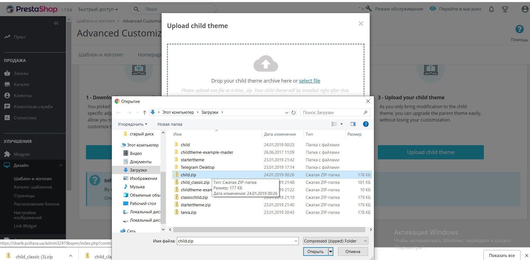Click the Upload child theme button
The image size is (530, 260).
(431, 152)
